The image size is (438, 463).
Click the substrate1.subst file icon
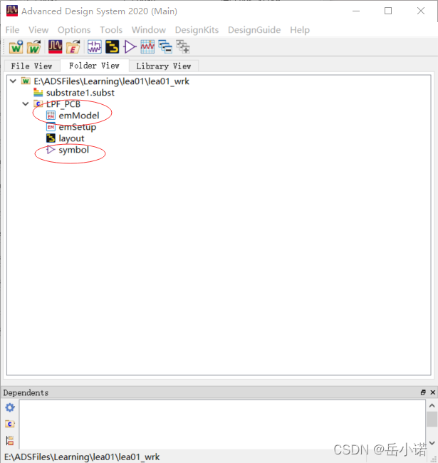[38, 93]
